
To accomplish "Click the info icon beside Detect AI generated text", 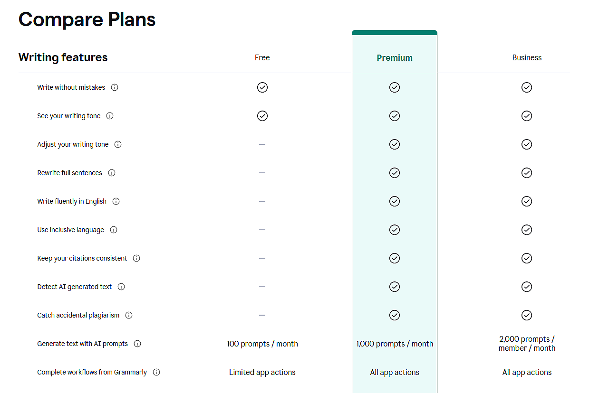I will 121,287.
